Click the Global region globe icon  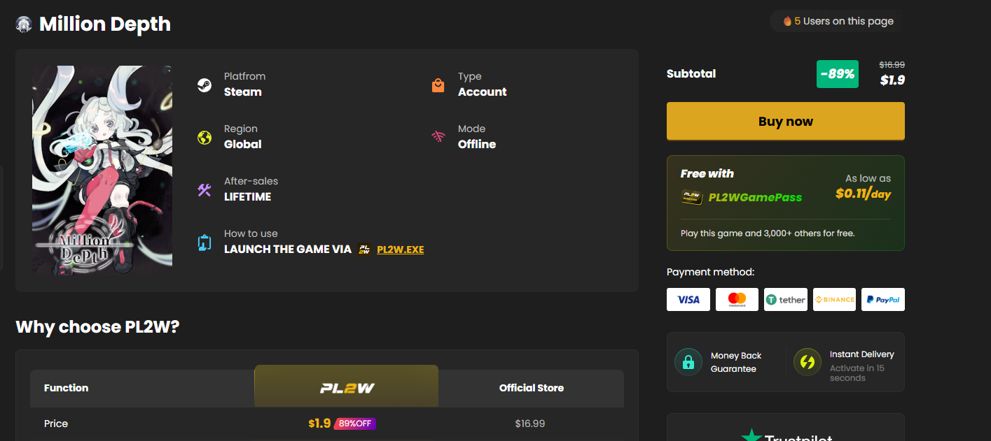click(205, 138)
